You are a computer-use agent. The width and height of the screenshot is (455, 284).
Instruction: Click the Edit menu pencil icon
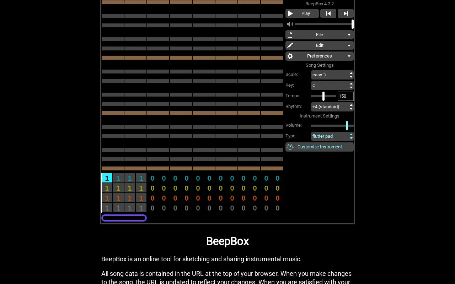click(x=290, y=45)
